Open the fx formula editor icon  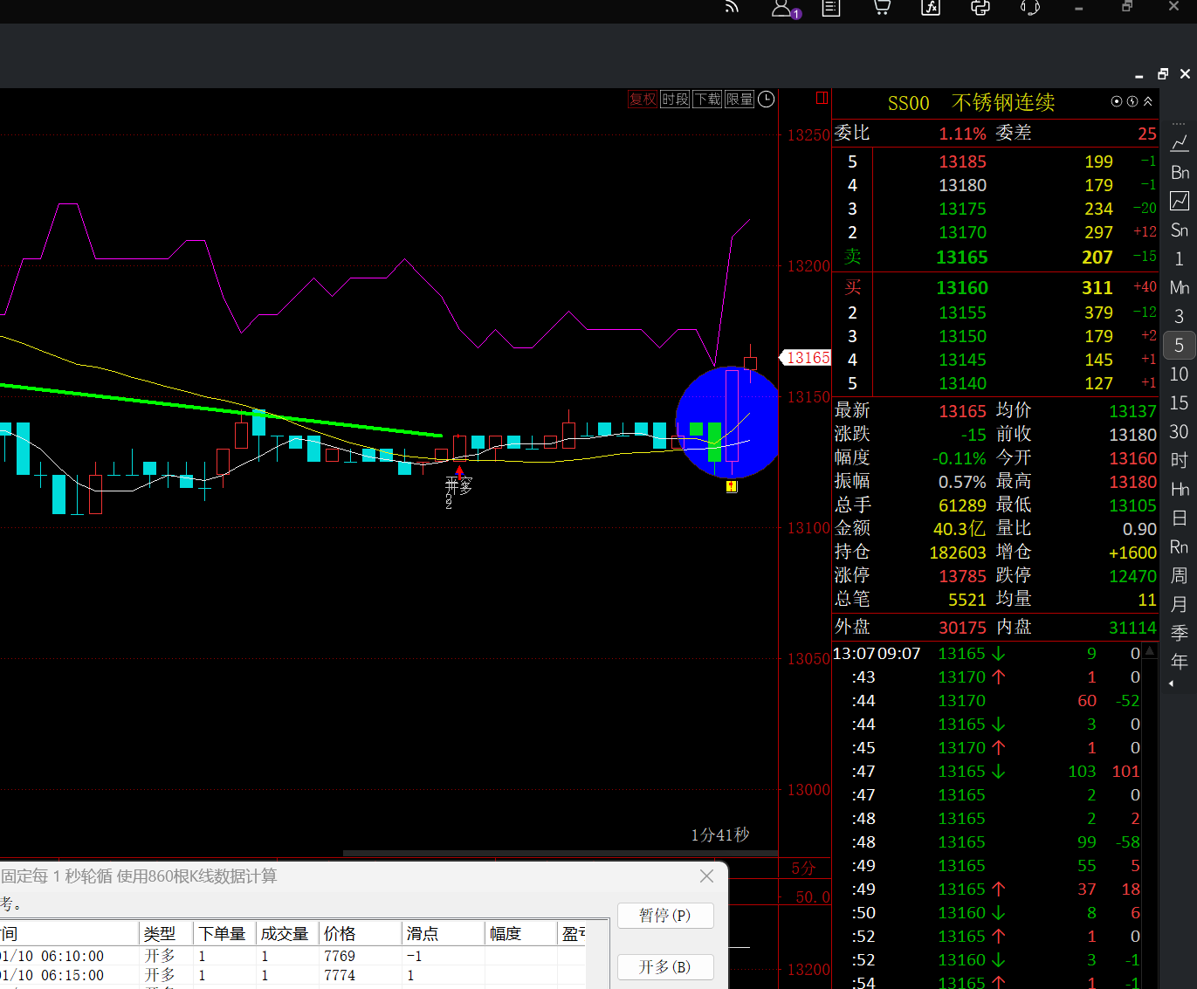pyautogui.click(x=931, y=8)
